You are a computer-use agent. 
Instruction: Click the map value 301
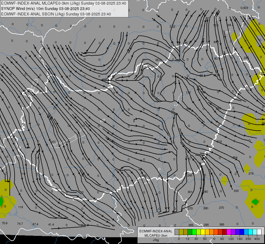click(190, 192)
